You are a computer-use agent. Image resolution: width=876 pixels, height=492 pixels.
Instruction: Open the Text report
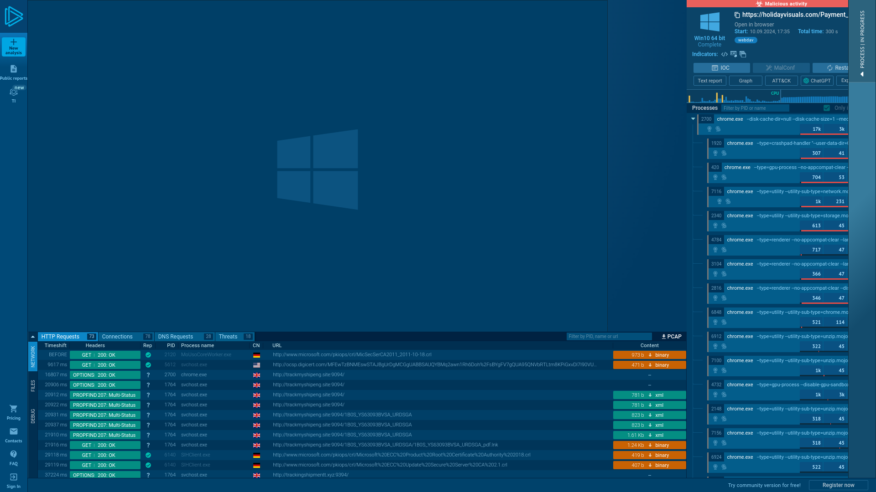(x=710, y=81)
